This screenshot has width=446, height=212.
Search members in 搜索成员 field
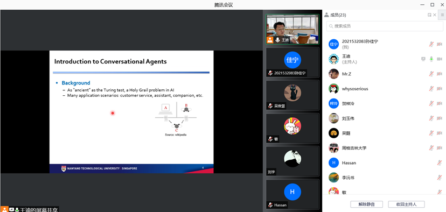(x=385, y=26)
